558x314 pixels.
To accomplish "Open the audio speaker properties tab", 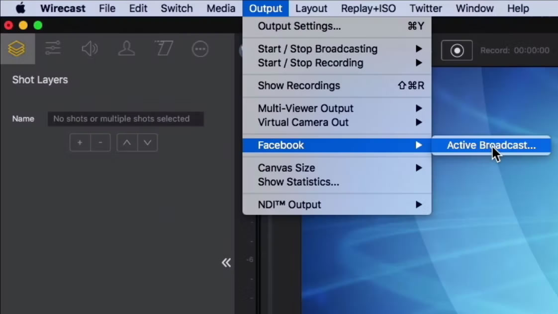I will 90,49.
